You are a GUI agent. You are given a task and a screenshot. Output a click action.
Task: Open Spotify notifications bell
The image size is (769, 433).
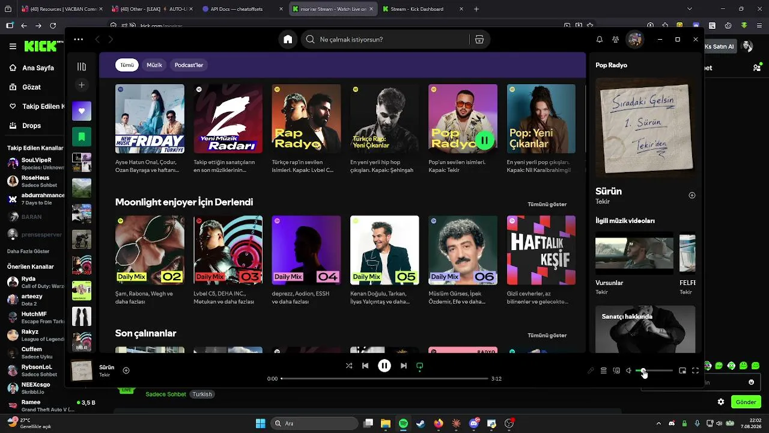[599, 40]
